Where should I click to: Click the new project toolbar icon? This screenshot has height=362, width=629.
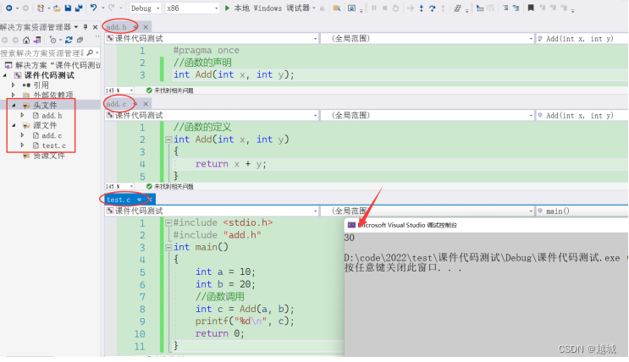click(41, 8)
